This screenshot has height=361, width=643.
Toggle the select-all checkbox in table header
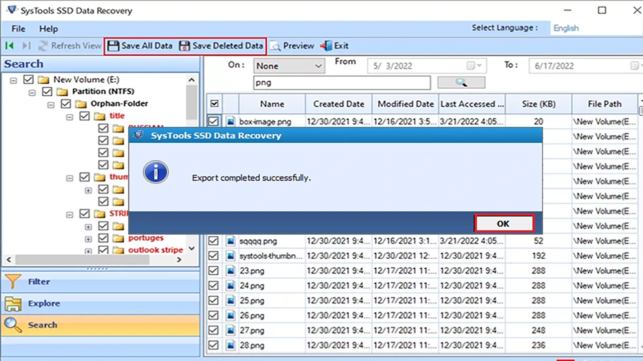click(215, 104)
